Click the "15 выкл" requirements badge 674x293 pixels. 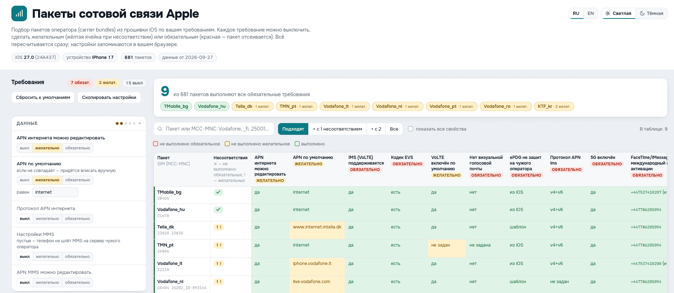(134, 83)
